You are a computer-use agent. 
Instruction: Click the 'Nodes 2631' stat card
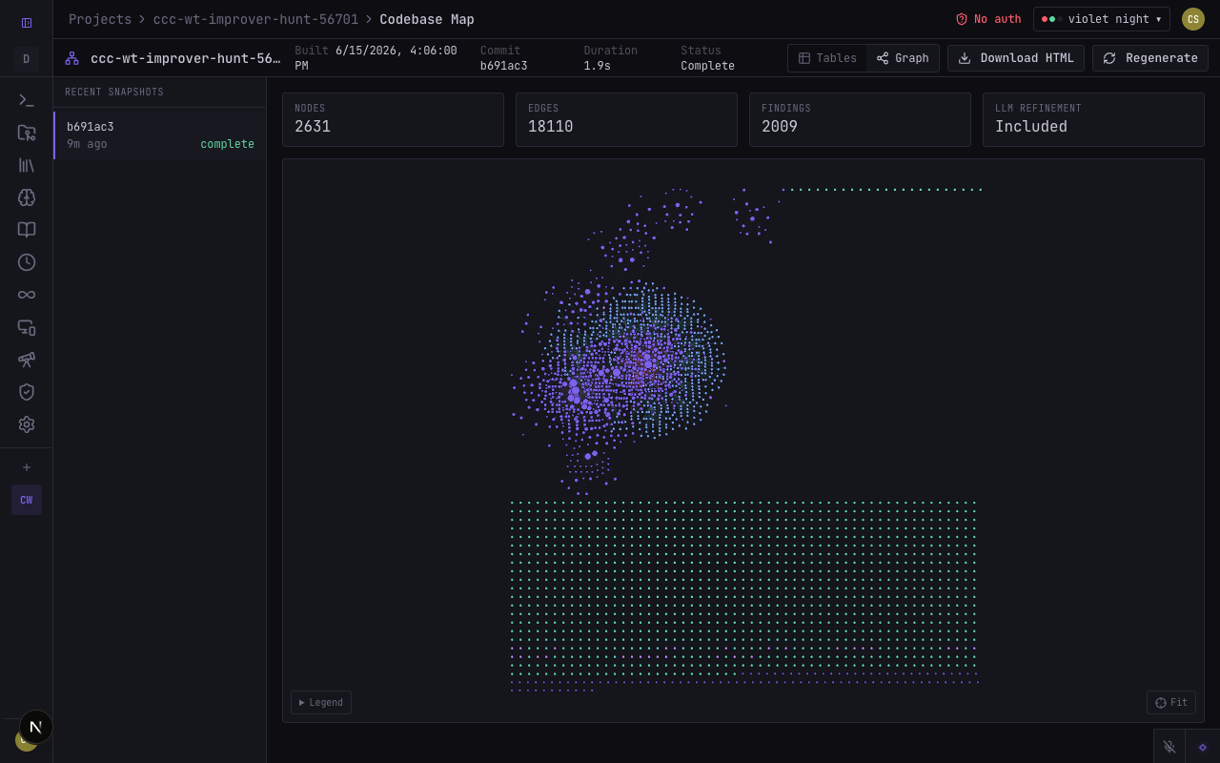tap(393, 119)
